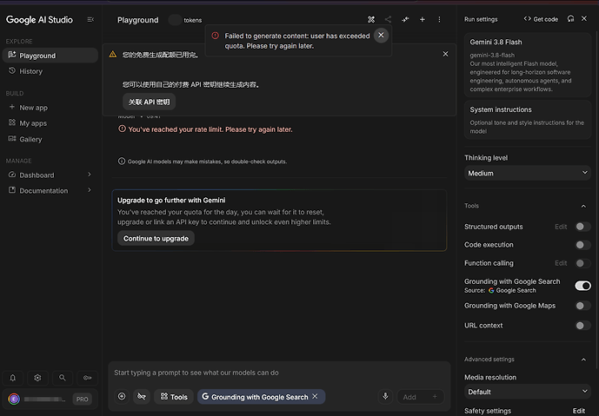Open the Tools button in prompt bar
The height and width of the screenshot is (416, 599).
174,397
